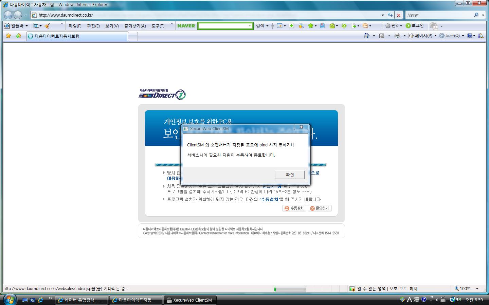Screen dimensions: 489x305
Task: Switch to XecureWeb ClientSM taskbar item
Action: [x=190, y=300]
